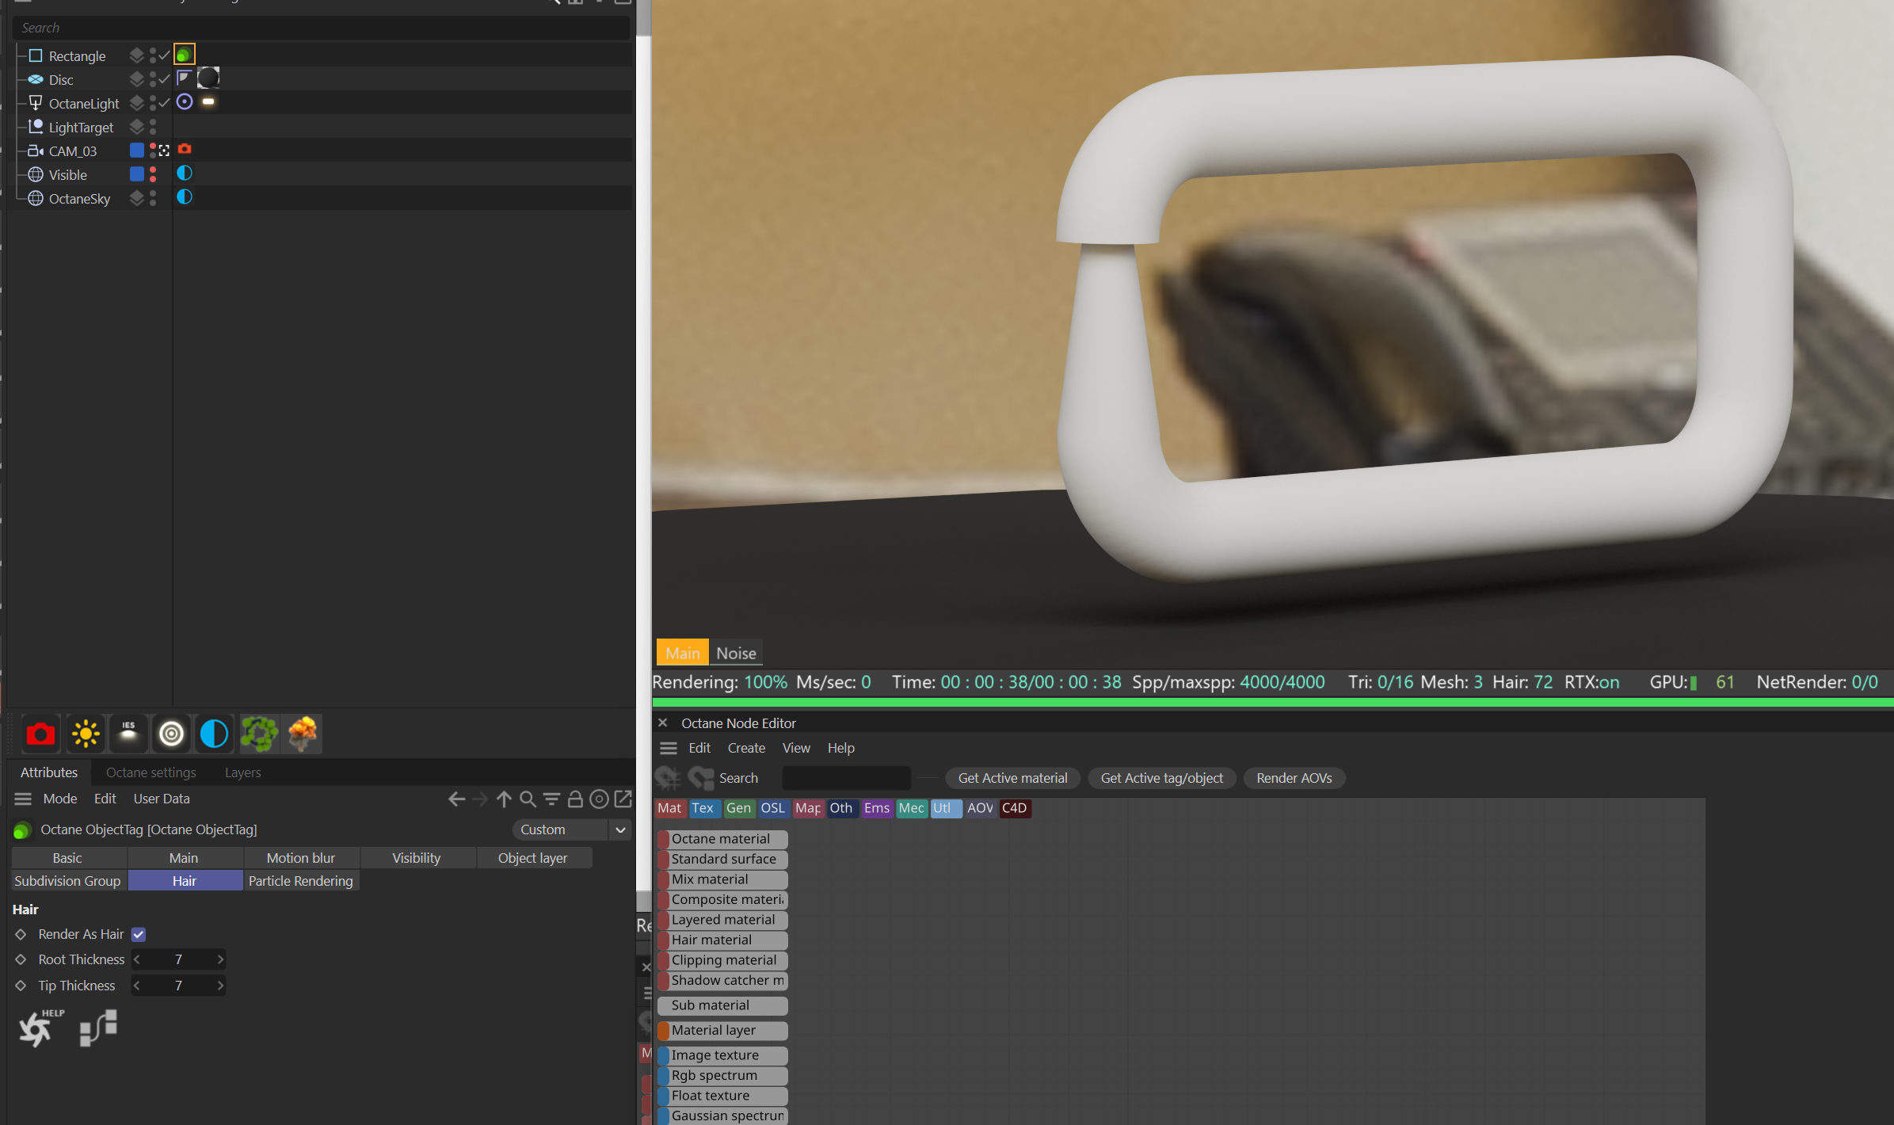The image size is (1894, 1125).
Task: Open Create menu in Node Editor
Action: click(x=746, y=748)
